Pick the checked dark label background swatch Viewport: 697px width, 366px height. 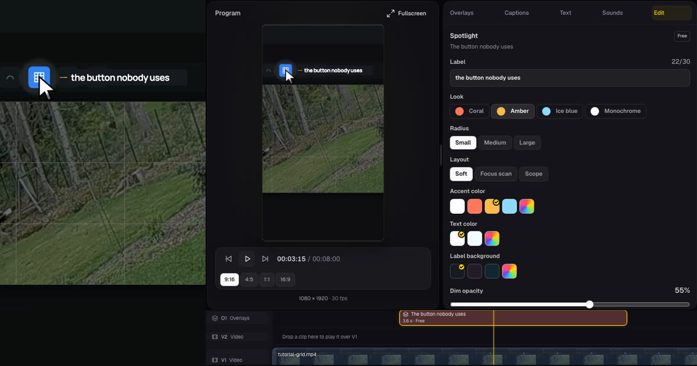[x=458, y=271]
